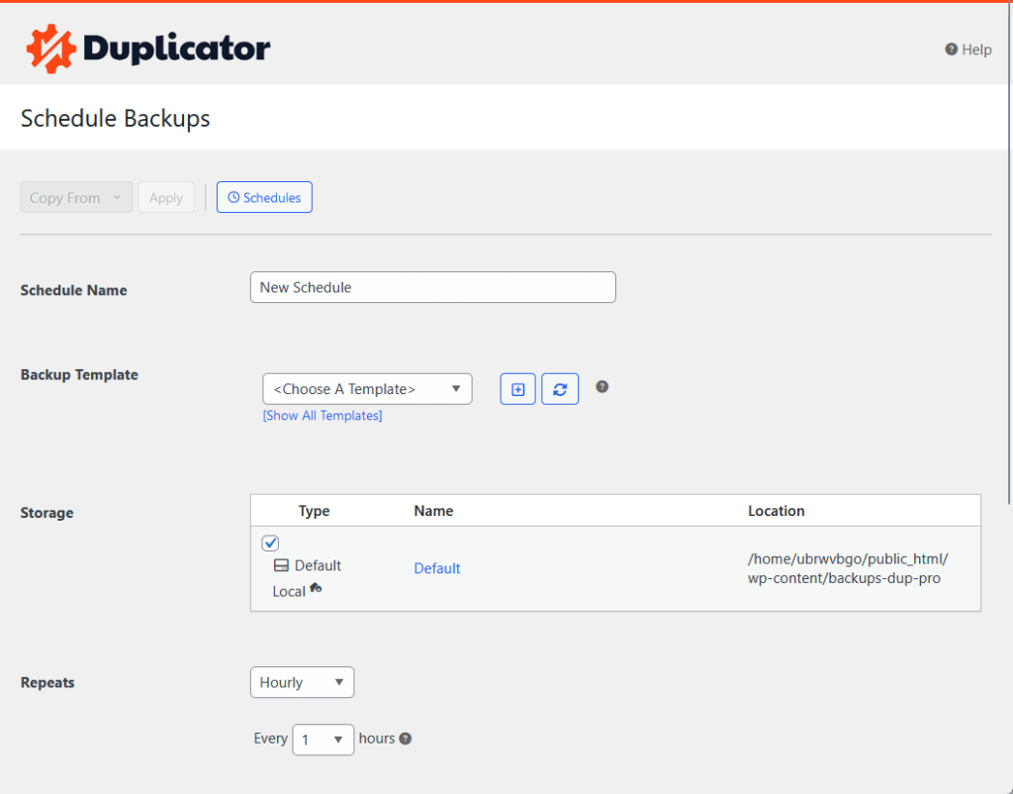Open the Every 1 hours dropdown
This screenshot has width=1013, height=794.
click(x=323, y=740)
